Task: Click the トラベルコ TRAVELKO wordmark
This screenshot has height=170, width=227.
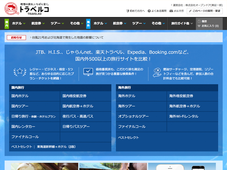Action: coord(34,10)
